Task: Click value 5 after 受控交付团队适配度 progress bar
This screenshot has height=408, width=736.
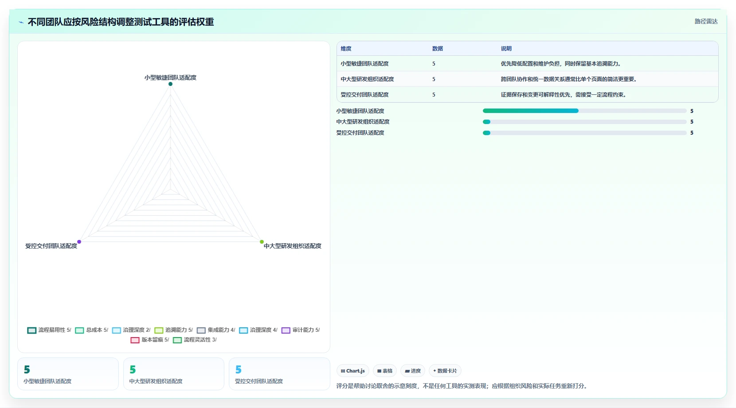Action: 692,133
